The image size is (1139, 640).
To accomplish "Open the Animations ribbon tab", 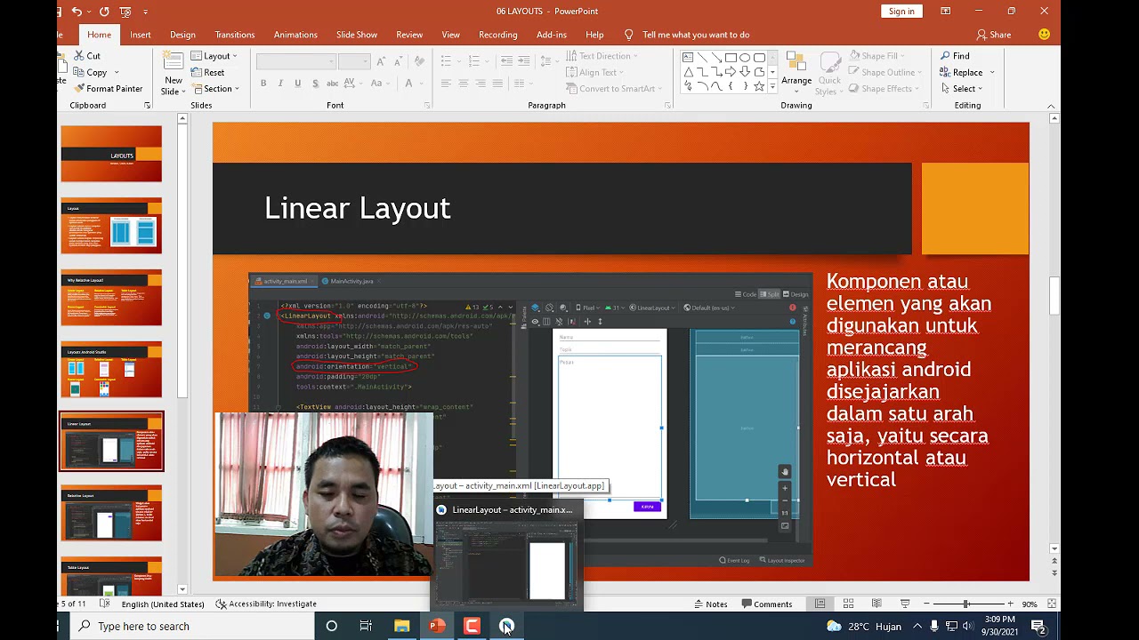I will [295, 35].
